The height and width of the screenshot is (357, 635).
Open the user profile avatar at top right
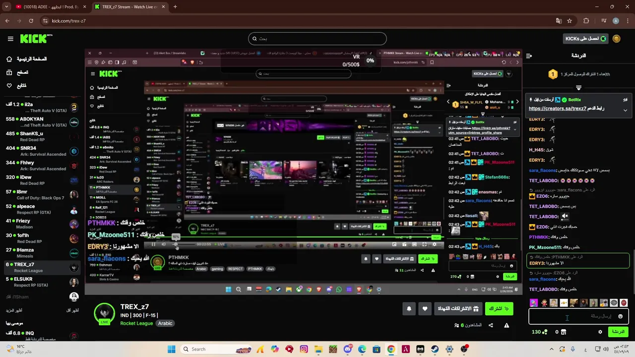pos(617,39)
